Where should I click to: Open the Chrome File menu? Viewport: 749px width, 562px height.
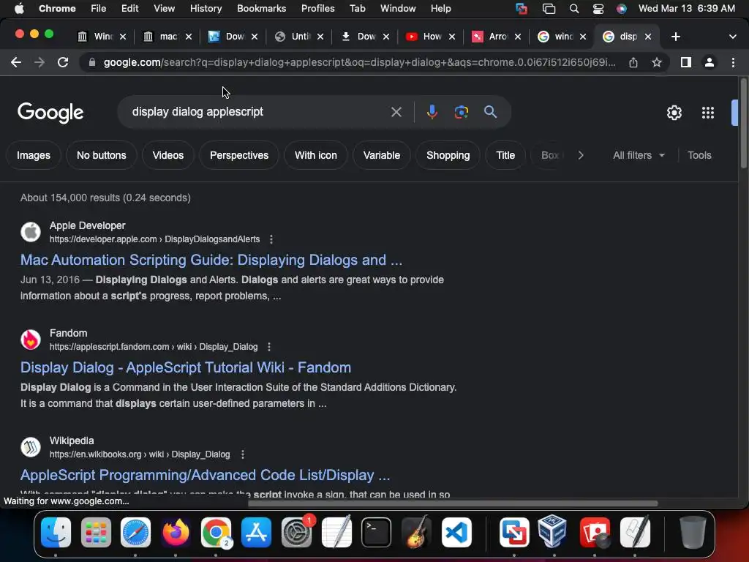tap(99, 9)
